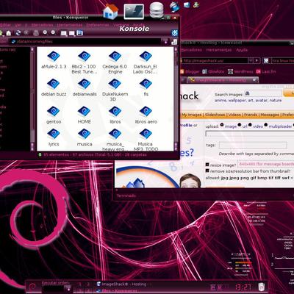
Task: Select the list view mode in Konqueror toolbar
Action: [72, 33]
